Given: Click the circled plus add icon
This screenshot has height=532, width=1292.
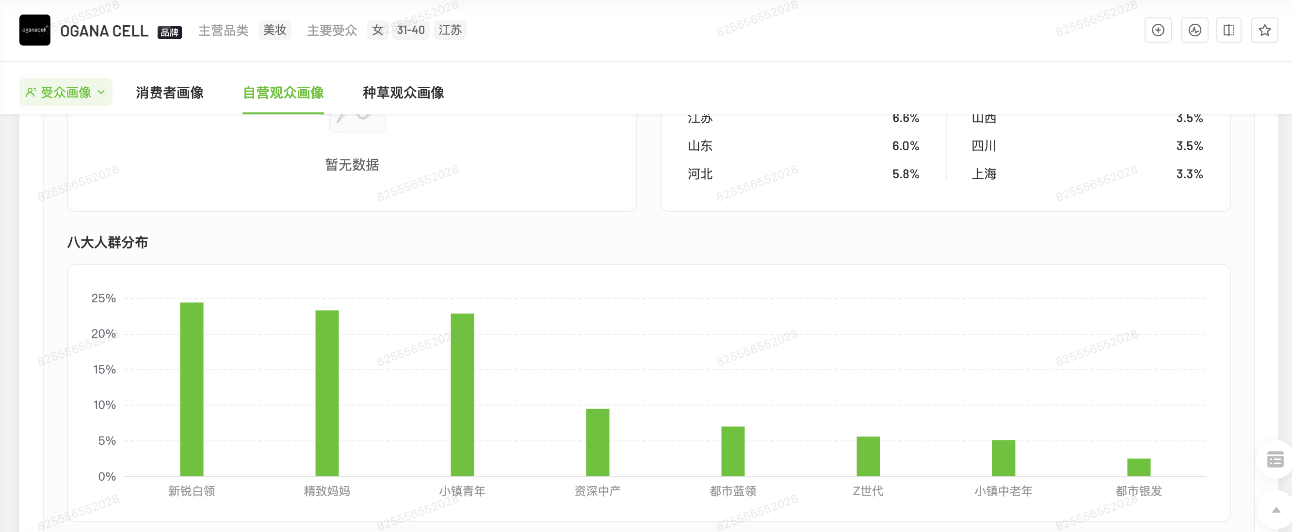Looking at the screenshot, I should click(x=1158, y=31).
